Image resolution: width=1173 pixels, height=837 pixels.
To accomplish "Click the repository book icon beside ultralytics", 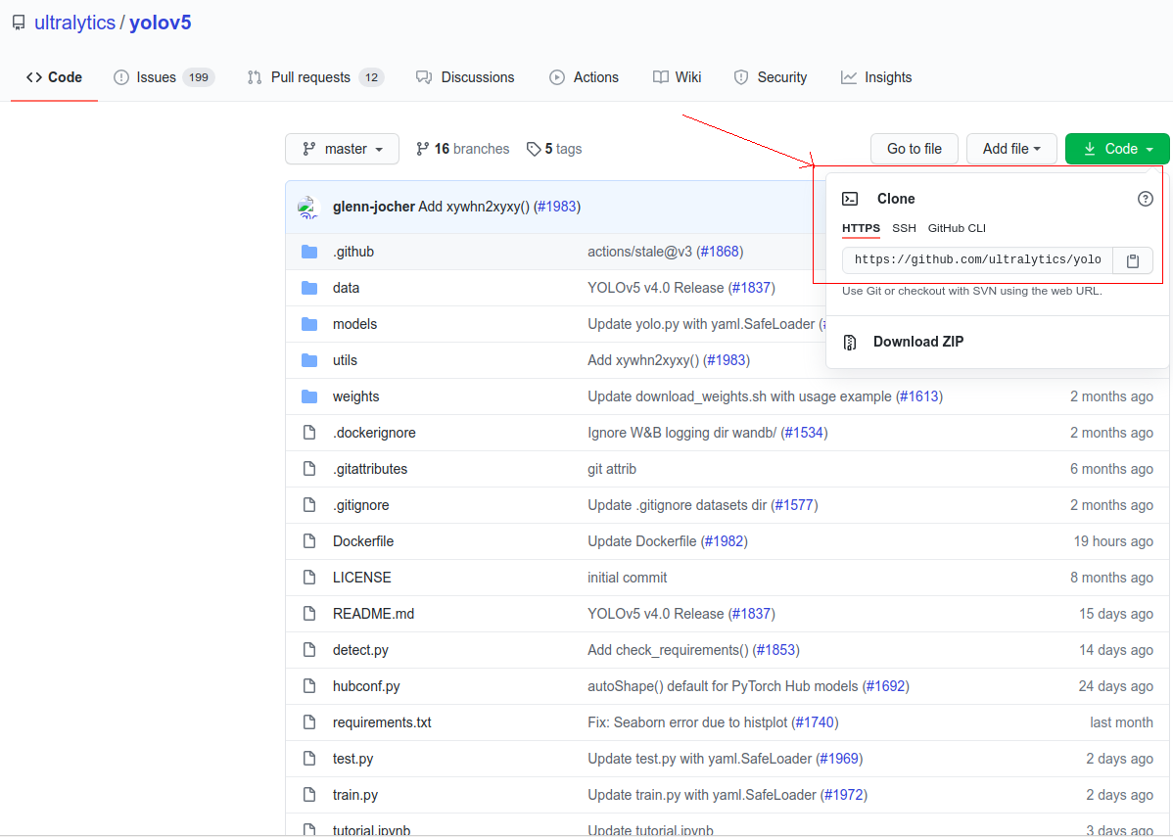I will click(19, 23).
